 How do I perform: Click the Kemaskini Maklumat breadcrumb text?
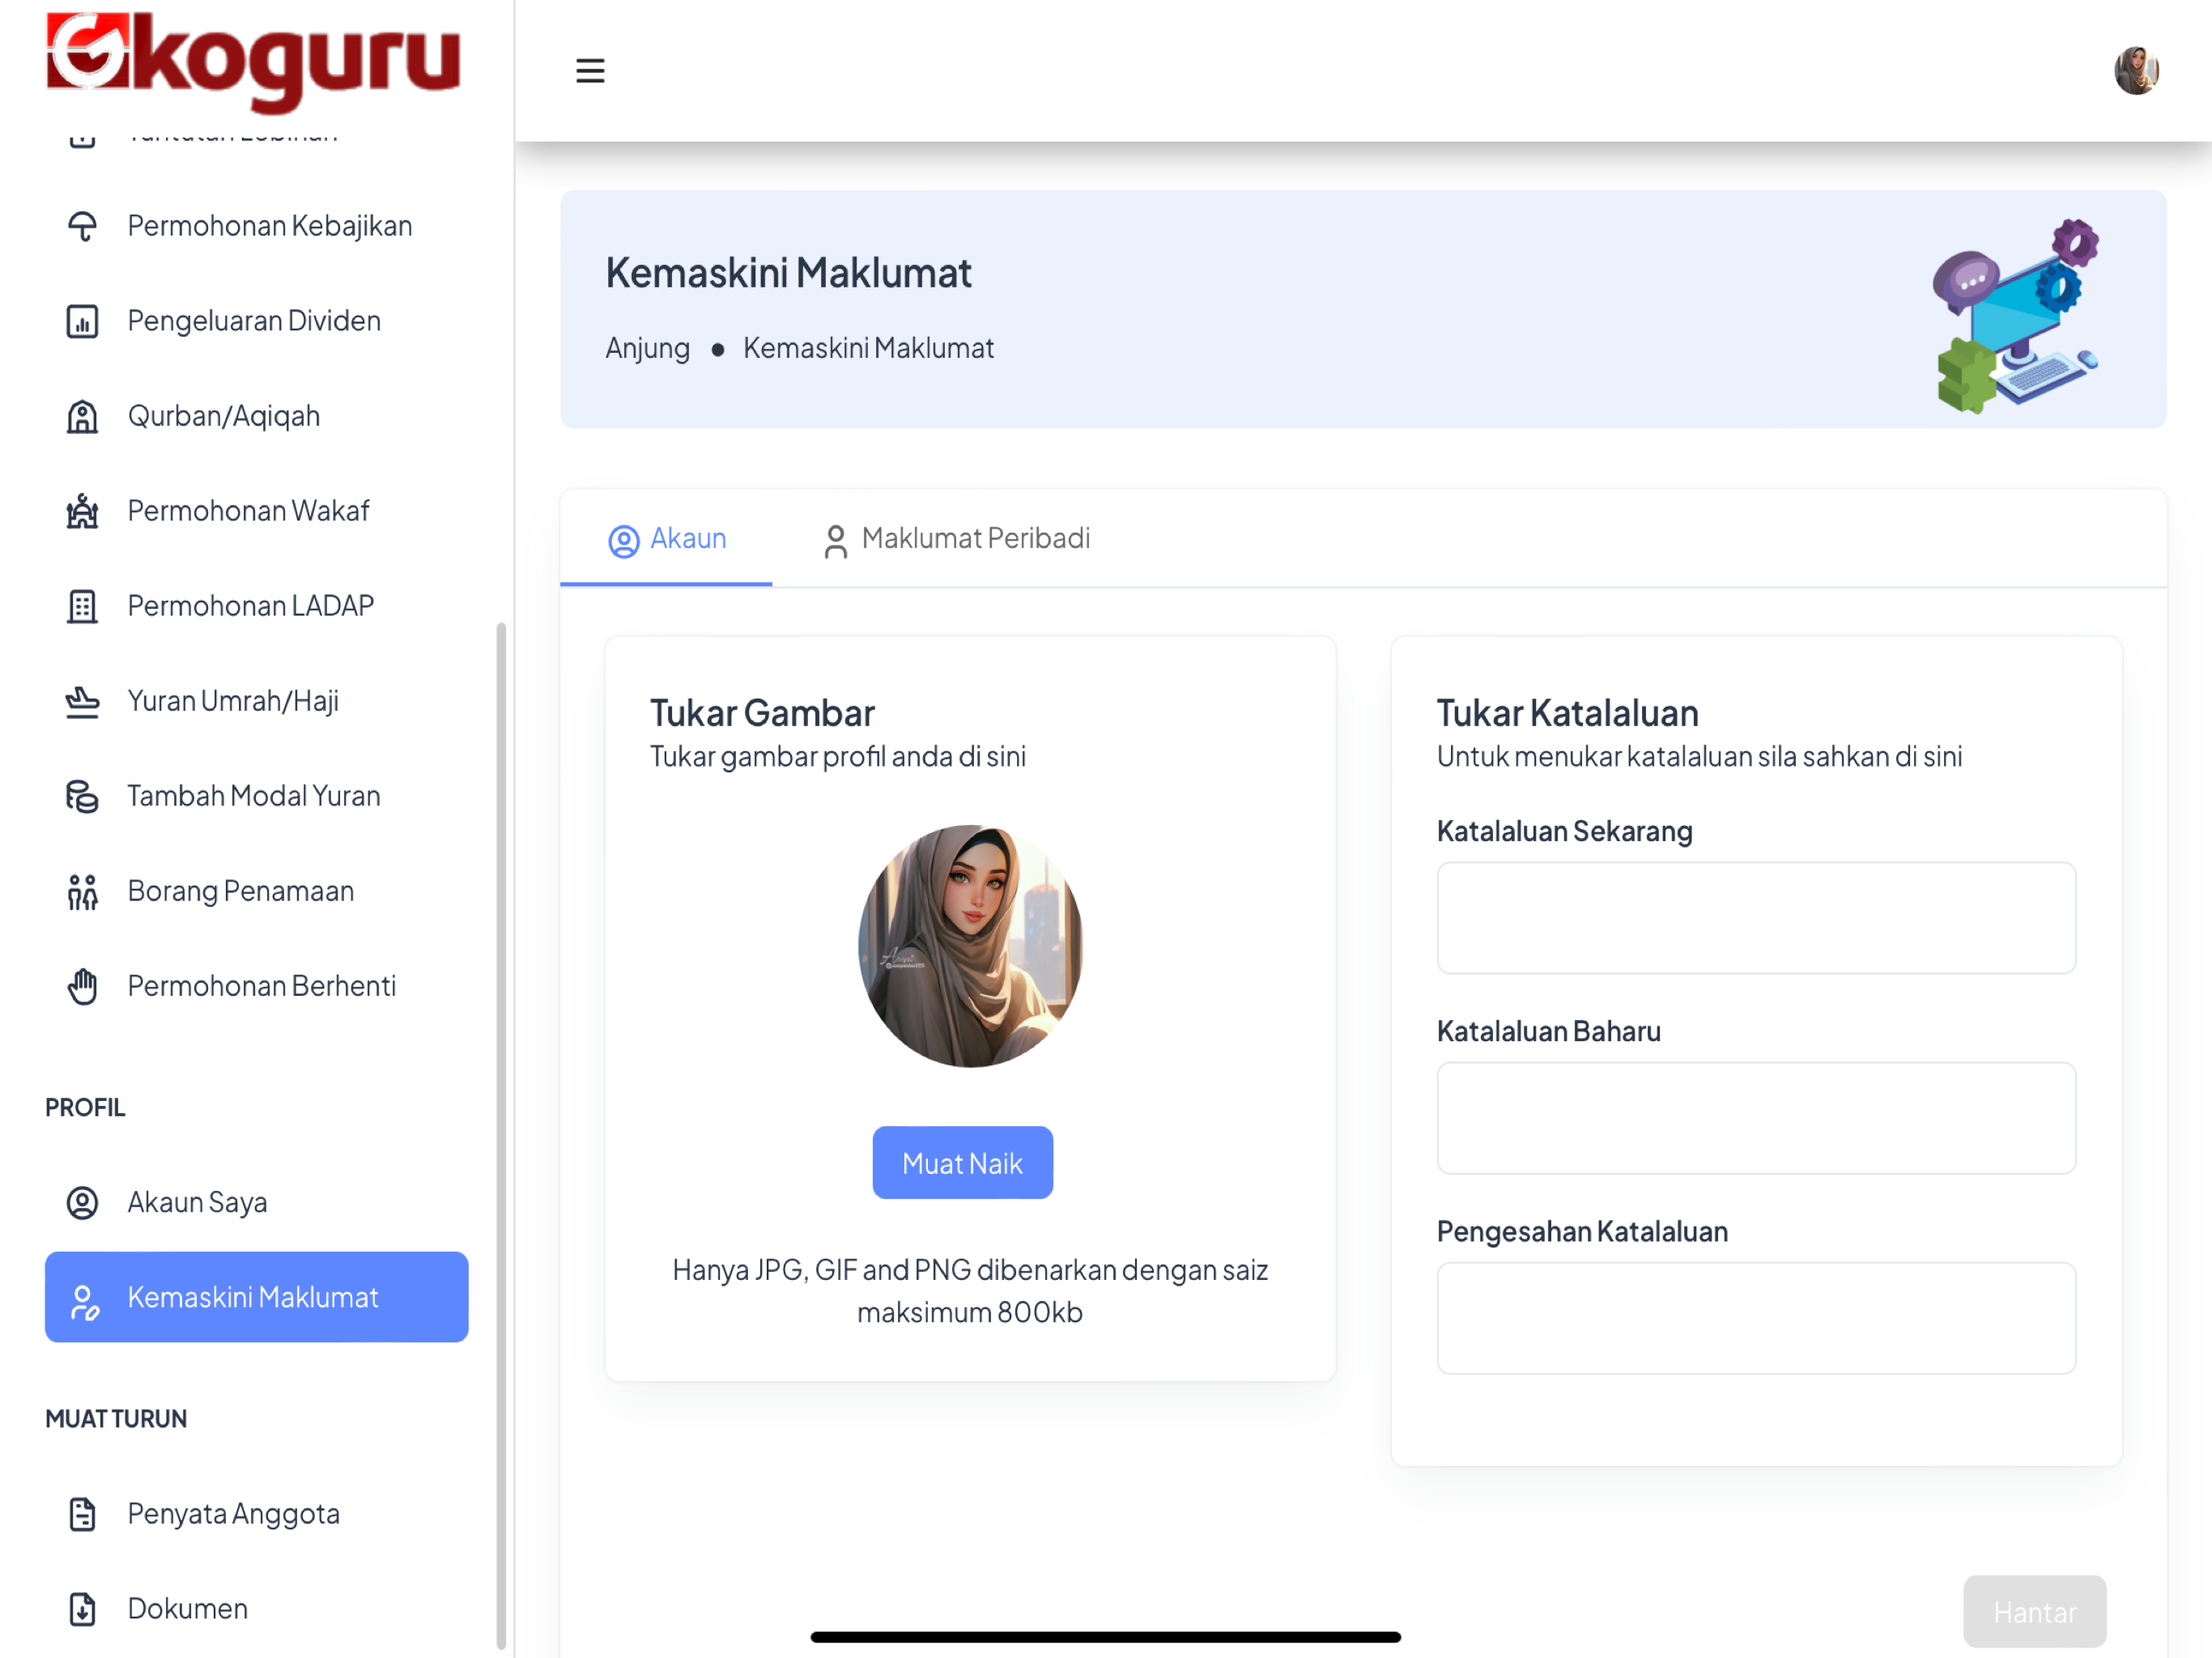click(x=868, y=348)
